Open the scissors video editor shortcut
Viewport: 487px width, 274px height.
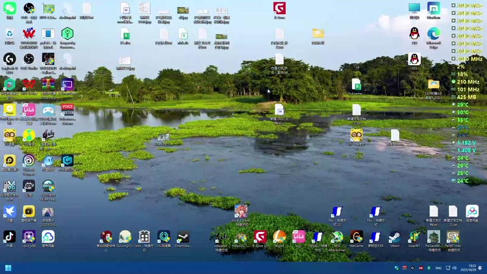click(10, 187)
